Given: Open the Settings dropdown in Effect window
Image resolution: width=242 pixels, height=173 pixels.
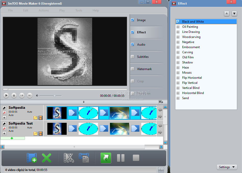Looking at the screenshot, I should [226, 167].
